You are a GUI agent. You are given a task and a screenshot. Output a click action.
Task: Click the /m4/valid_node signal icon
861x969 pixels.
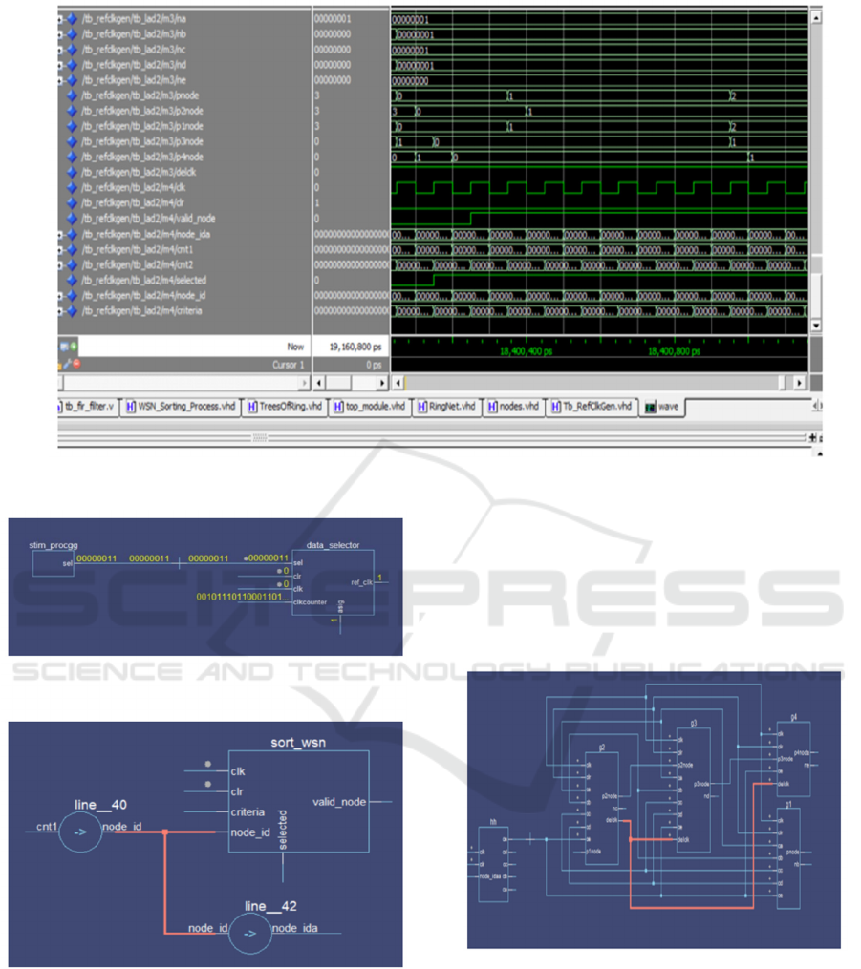72,219
